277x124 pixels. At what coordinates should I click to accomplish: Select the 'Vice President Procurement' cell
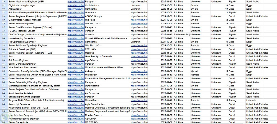click(x=37, y=67)
